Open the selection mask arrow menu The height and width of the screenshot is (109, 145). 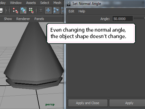click(41, 10)
